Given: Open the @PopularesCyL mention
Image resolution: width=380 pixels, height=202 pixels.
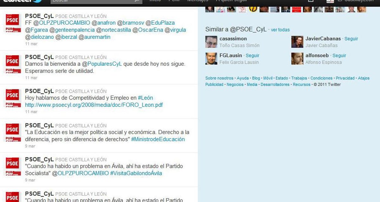Looking at the screenshot, I should point(102,64).
